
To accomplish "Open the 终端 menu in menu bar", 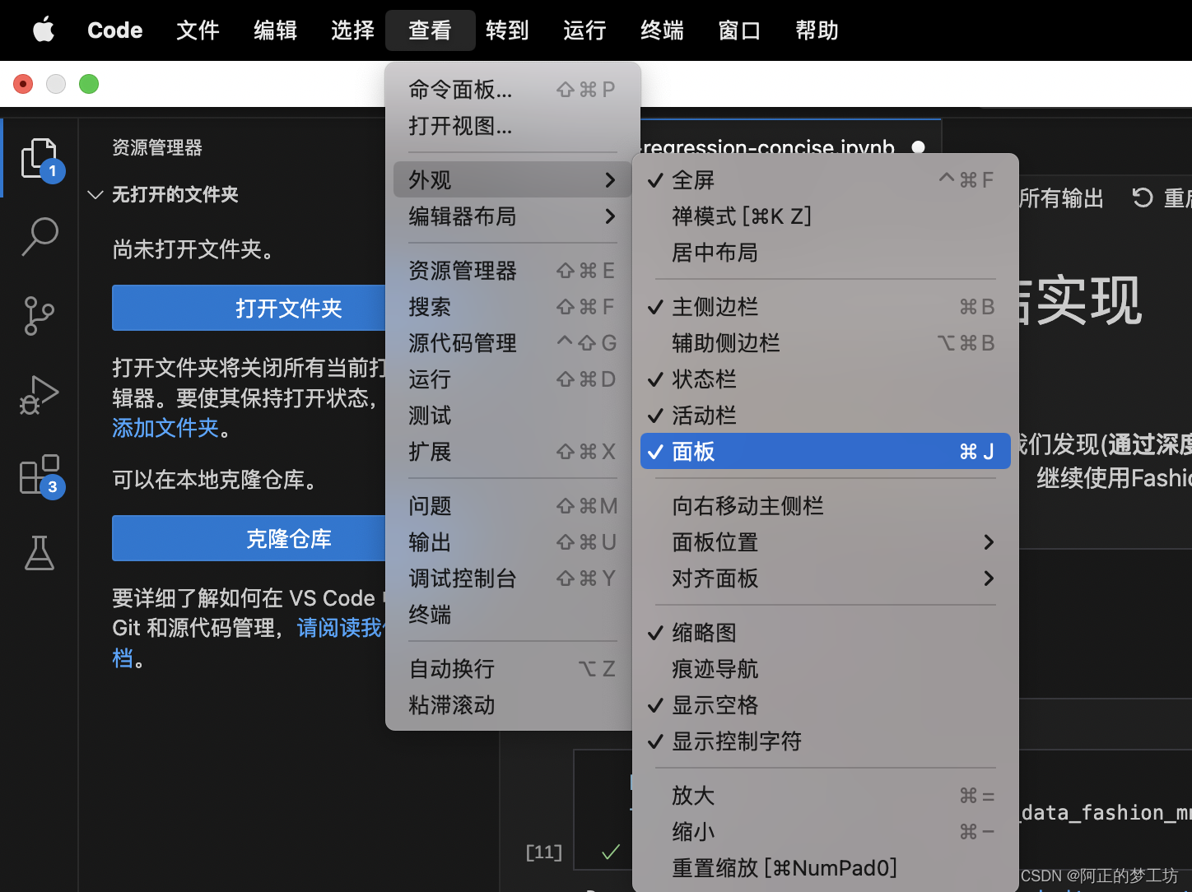I will [662, 30].
